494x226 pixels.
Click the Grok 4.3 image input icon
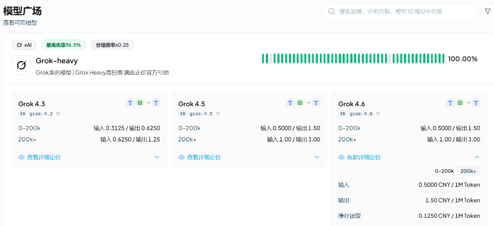point(140,103)
